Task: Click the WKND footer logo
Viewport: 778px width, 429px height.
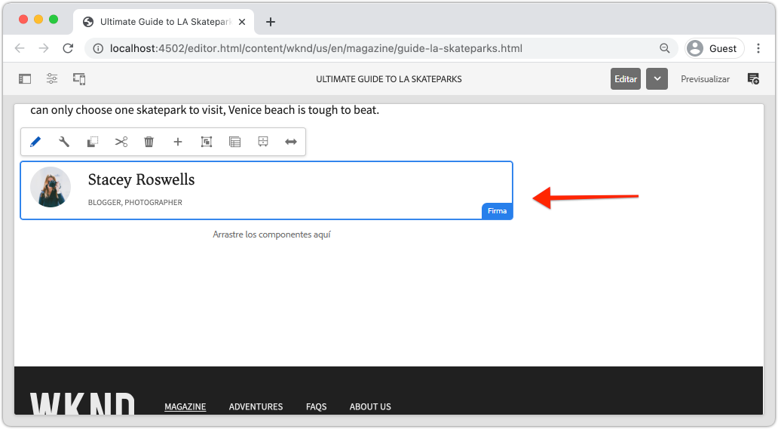Action: (82, 403)
